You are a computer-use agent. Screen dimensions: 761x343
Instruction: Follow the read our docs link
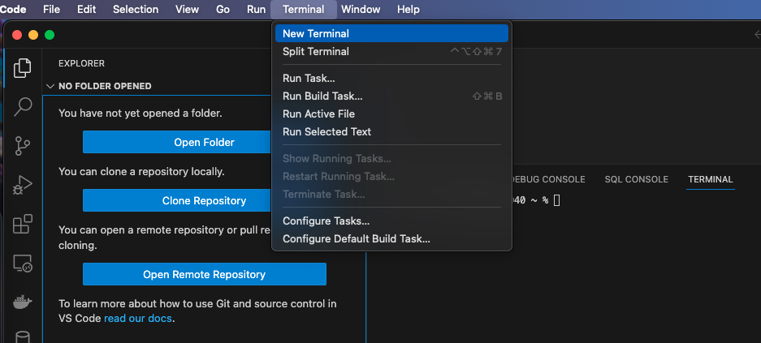click(139, 319)
